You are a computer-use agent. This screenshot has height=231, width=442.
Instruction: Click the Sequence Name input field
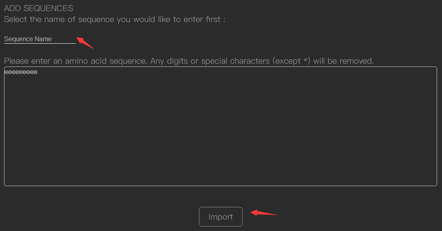tap(40, 39)
